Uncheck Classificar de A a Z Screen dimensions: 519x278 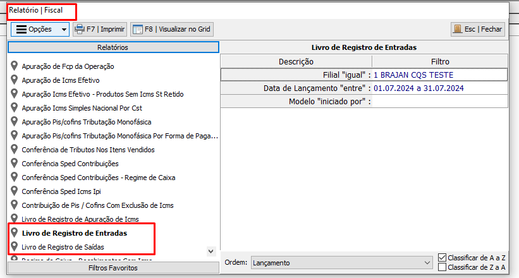tap(443, 258)
